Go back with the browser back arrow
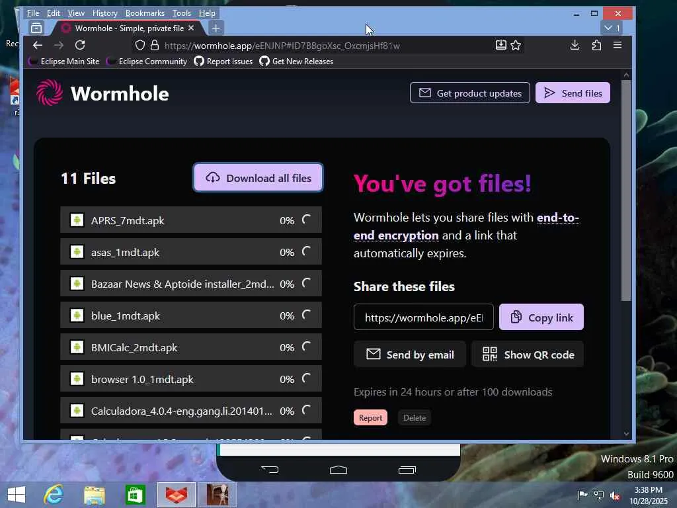The height and width of the screenshot is (508, 677). click(38, 45)
